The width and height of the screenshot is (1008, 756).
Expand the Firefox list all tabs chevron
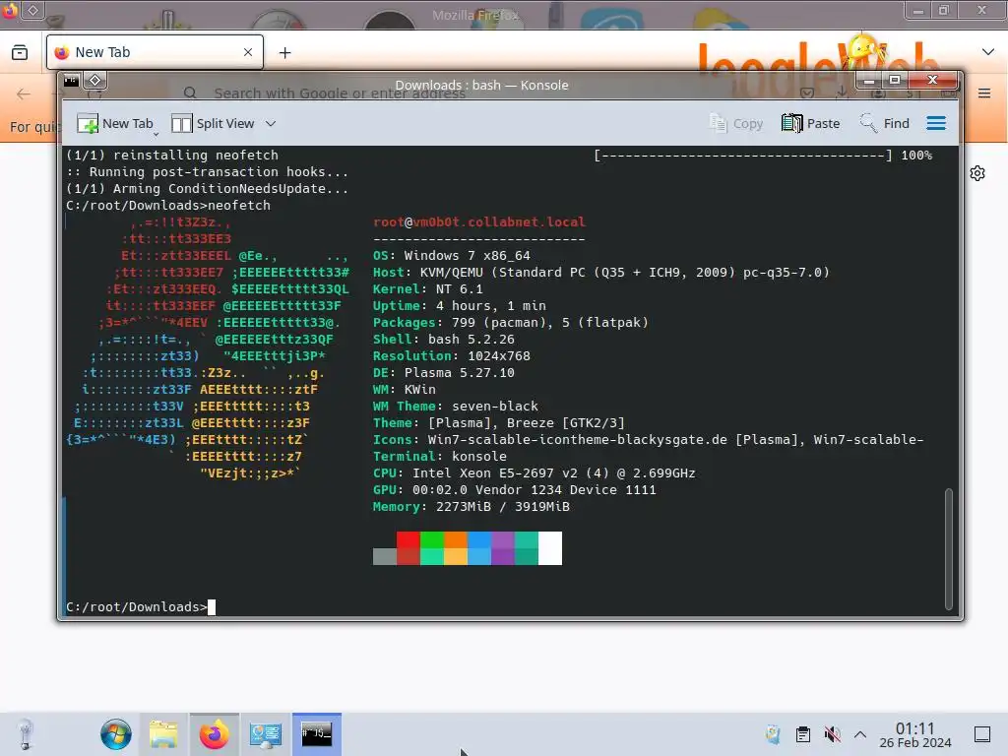tap(988, 52)
